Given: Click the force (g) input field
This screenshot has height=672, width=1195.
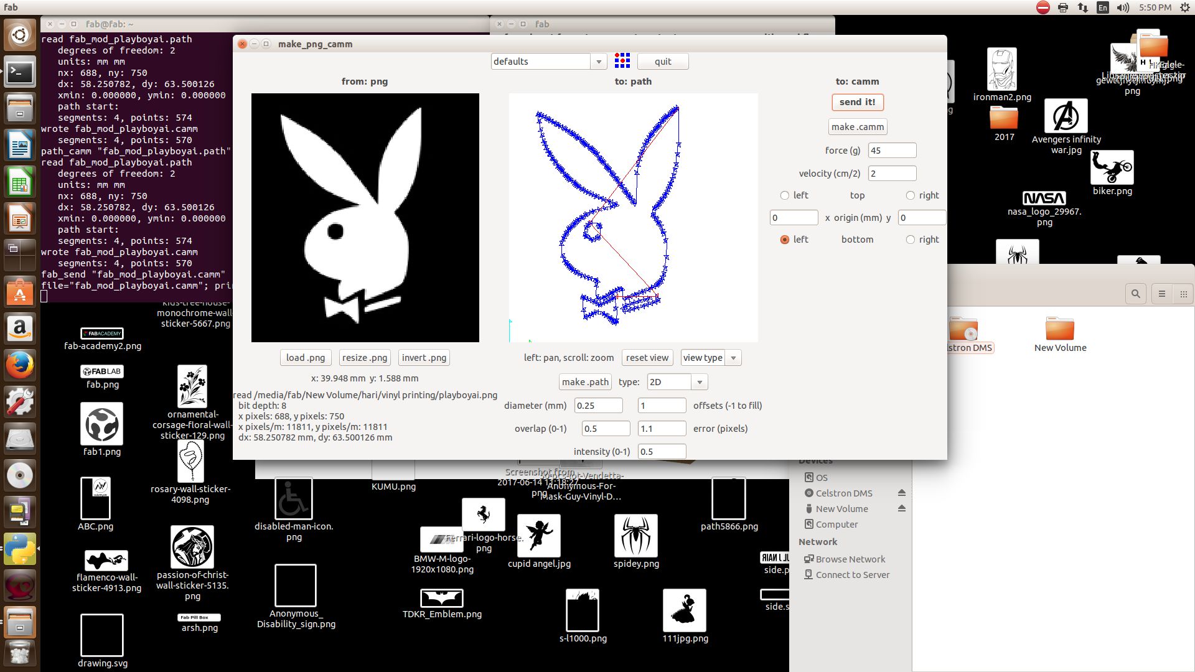Looking at the screenshot, I should tap(891, 151).
